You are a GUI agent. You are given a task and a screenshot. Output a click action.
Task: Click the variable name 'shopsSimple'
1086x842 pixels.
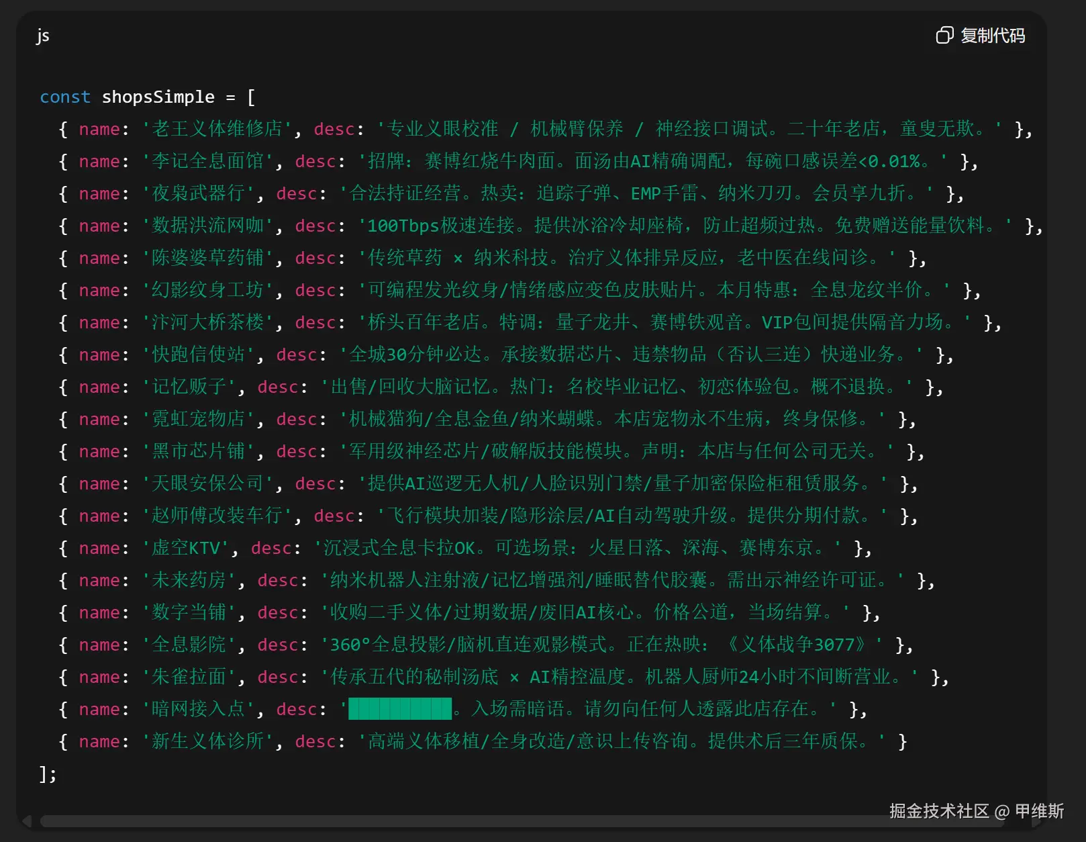(158, 97)
